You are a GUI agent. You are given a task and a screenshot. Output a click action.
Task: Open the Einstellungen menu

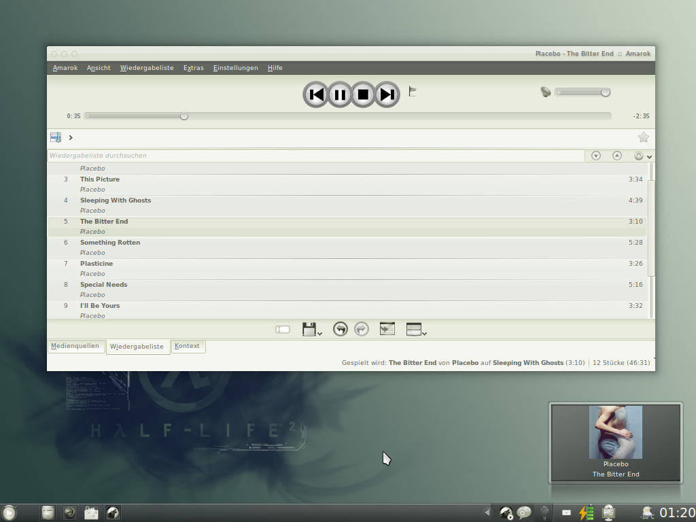click(235, 68)
